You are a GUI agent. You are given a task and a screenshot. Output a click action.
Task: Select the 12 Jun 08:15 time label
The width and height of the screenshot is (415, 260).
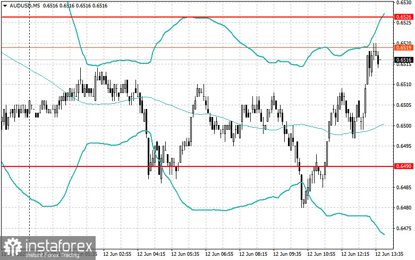point(253,254)
